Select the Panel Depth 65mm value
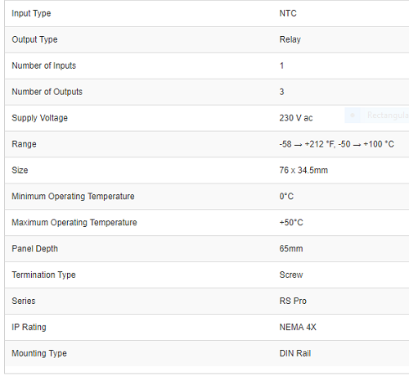The image size is (409, 381). 291,248
